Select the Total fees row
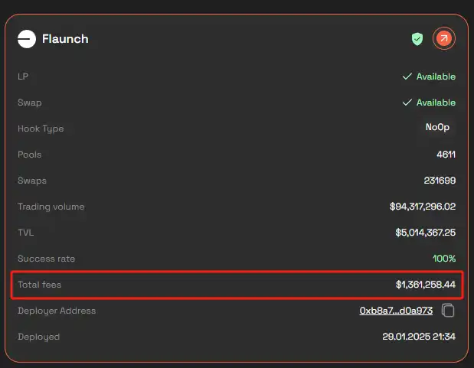The image size is (474, 368). pos(237,285)
